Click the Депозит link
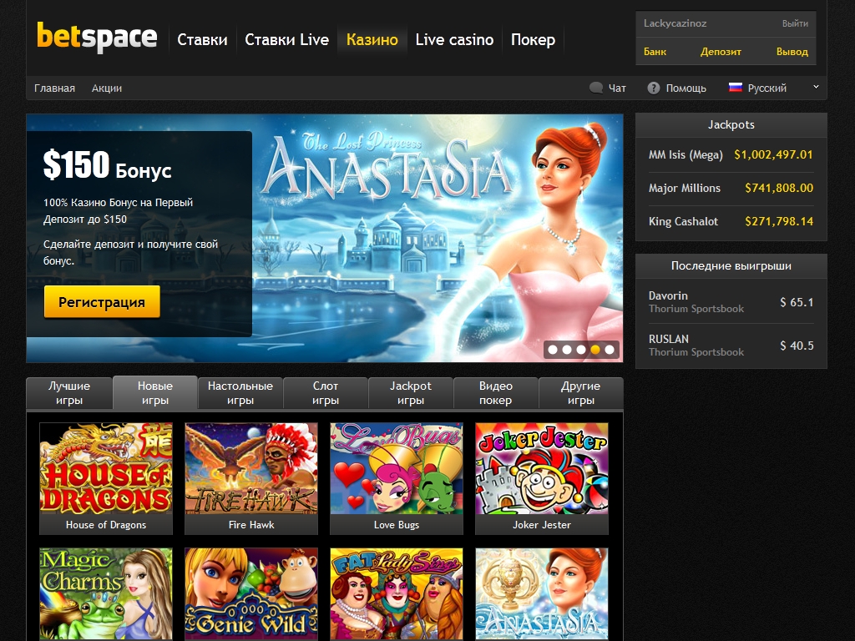Image resolution: width=855 pixels, height=641 pixels. click(721, 52)
